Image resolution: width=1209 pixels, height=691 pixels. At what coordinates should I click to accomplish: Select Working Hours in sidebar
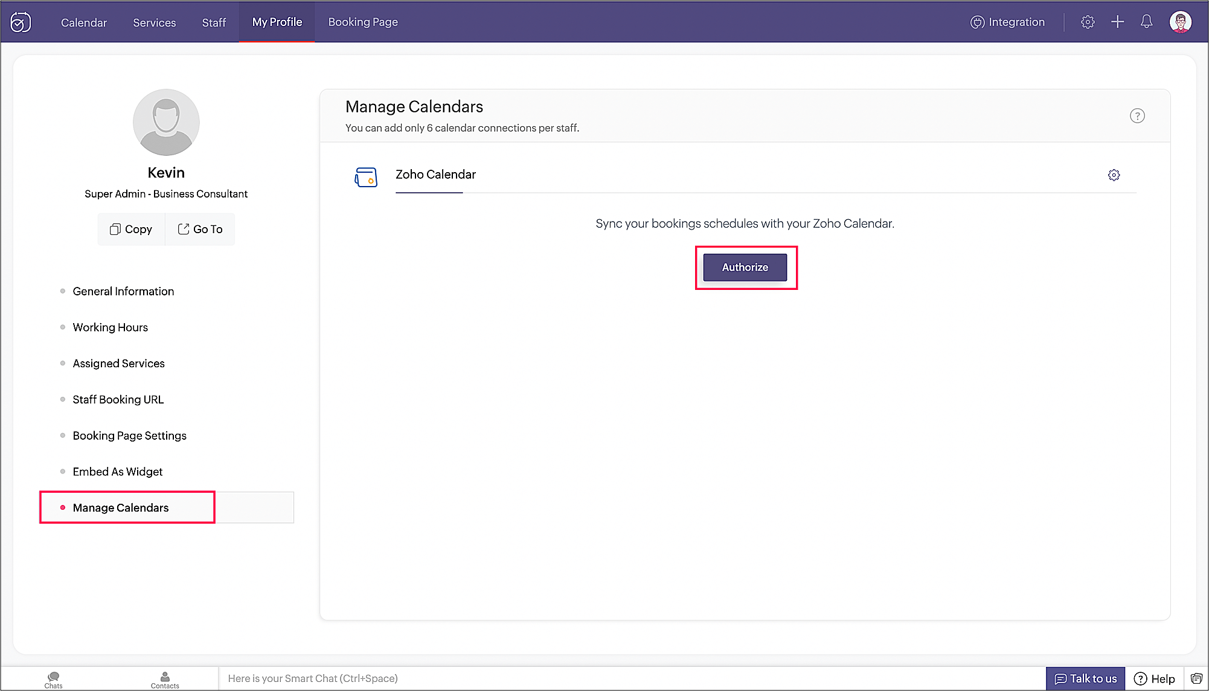click(x=110, y=327)
